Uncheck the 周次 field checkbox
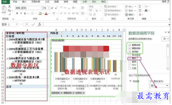 (x=130, y=58)
